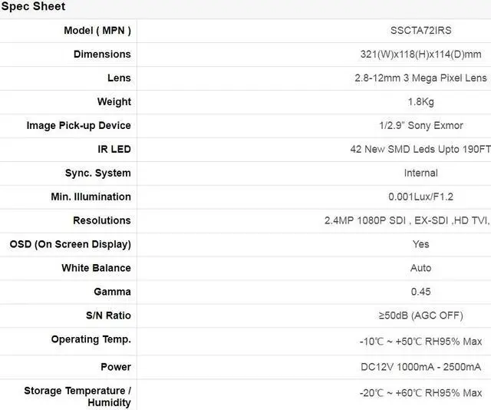Click the S/N Ratio ≥50dB value
This screenshot has width=491, height=410.
click(x=420, y=316)
